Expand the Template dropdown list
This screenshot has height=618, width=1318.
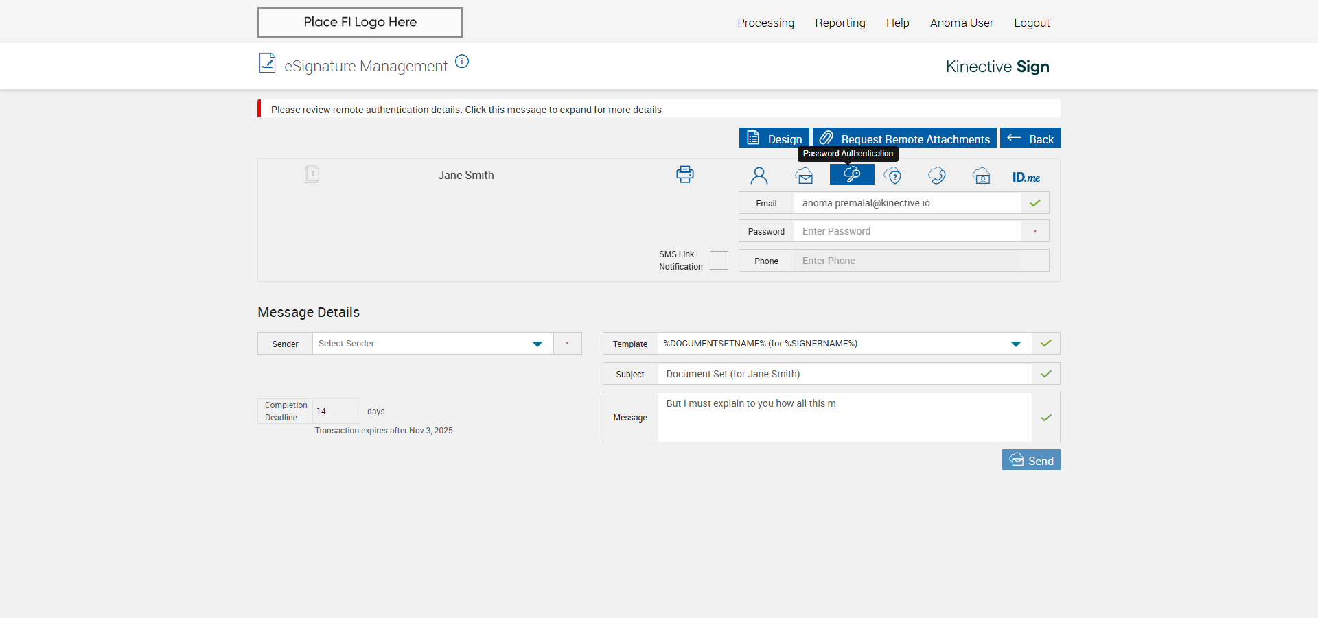point(844,344)
